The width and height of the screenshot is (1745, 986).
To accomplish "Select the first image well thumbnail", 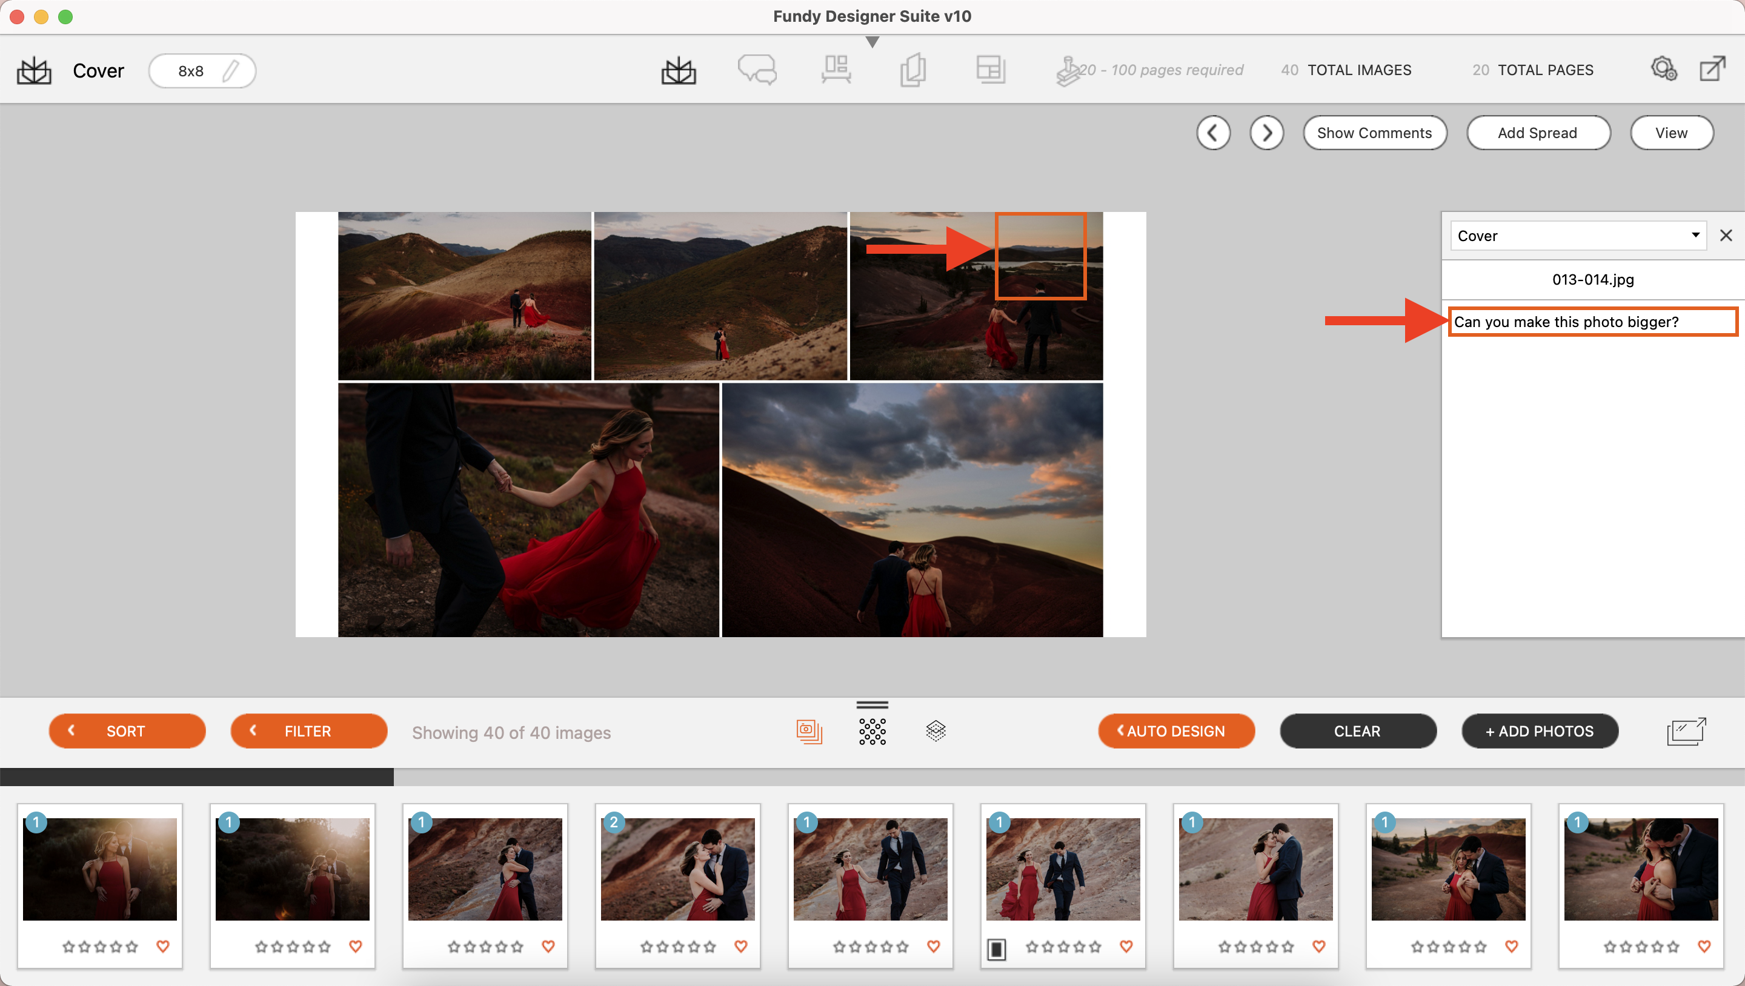I will 99,869.
